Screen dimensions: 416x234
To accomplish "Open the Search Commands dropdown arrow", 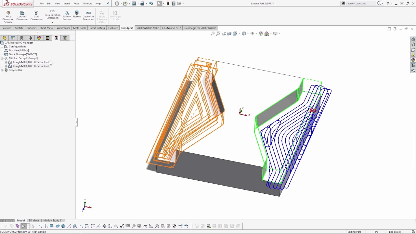I will pyautogui.click(x=383, y=3).
